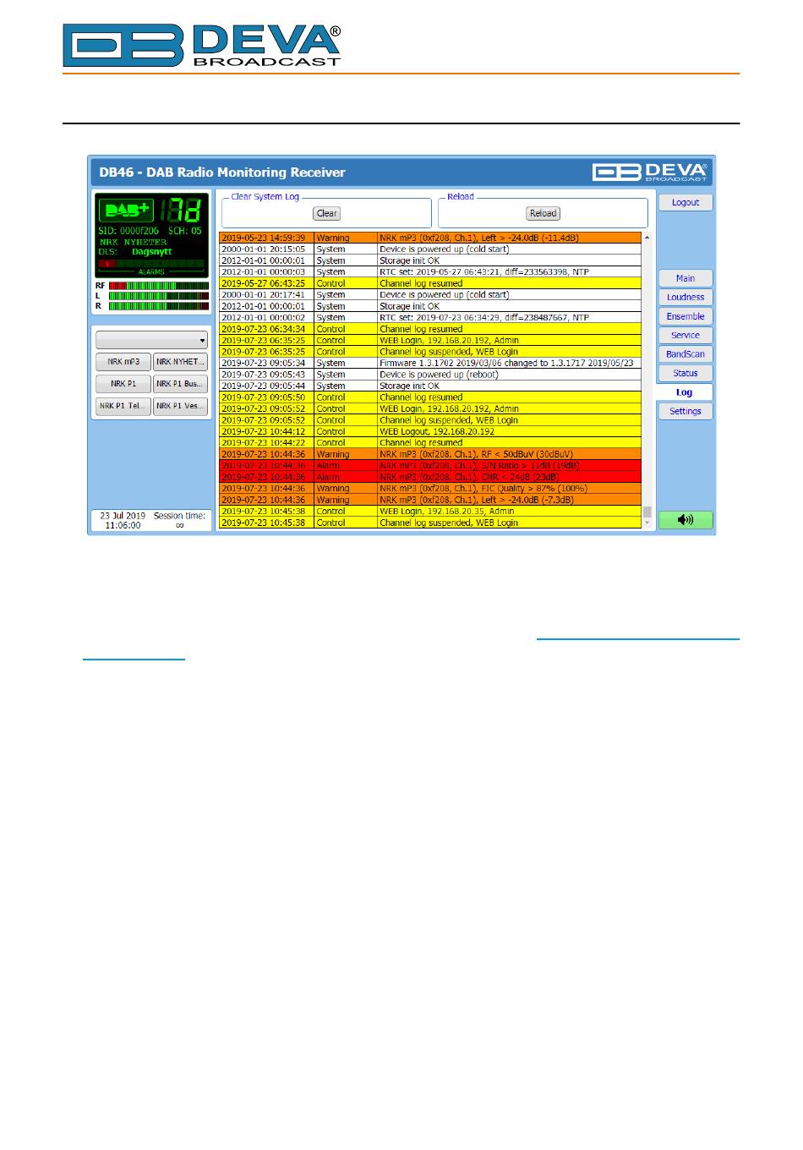Open the station selection dropdown

(152, 340)
